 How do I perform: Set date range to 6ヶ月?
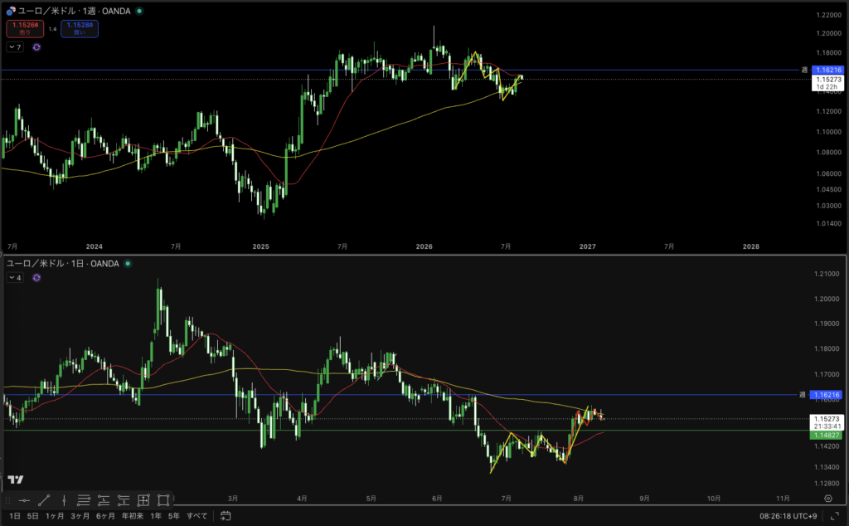click(x=105, y=516)
